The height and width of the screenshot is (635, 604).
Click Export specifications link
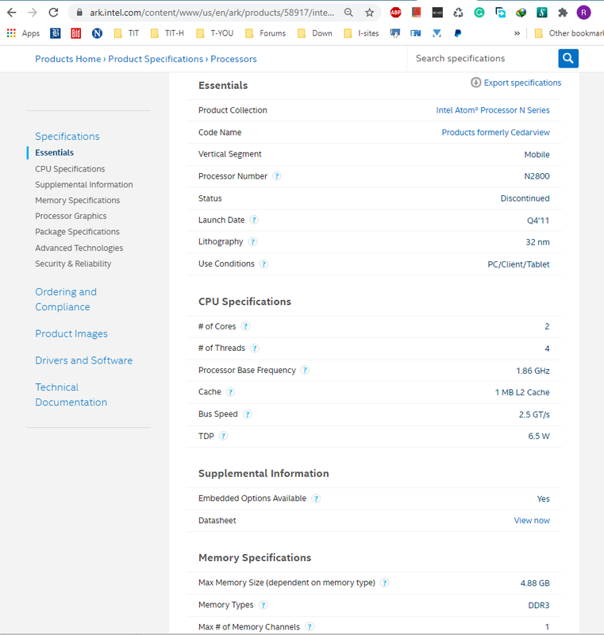(x=516, y=83)
